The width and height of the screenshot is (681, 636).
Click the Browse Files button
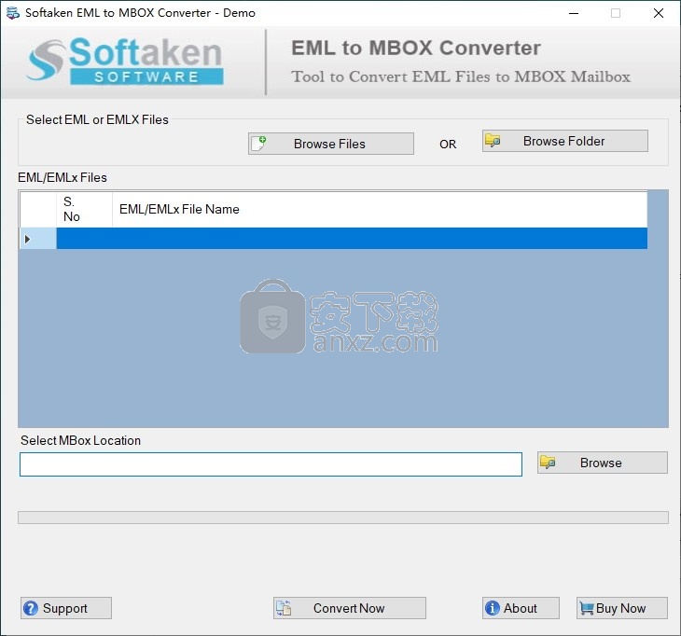point(331,144)
